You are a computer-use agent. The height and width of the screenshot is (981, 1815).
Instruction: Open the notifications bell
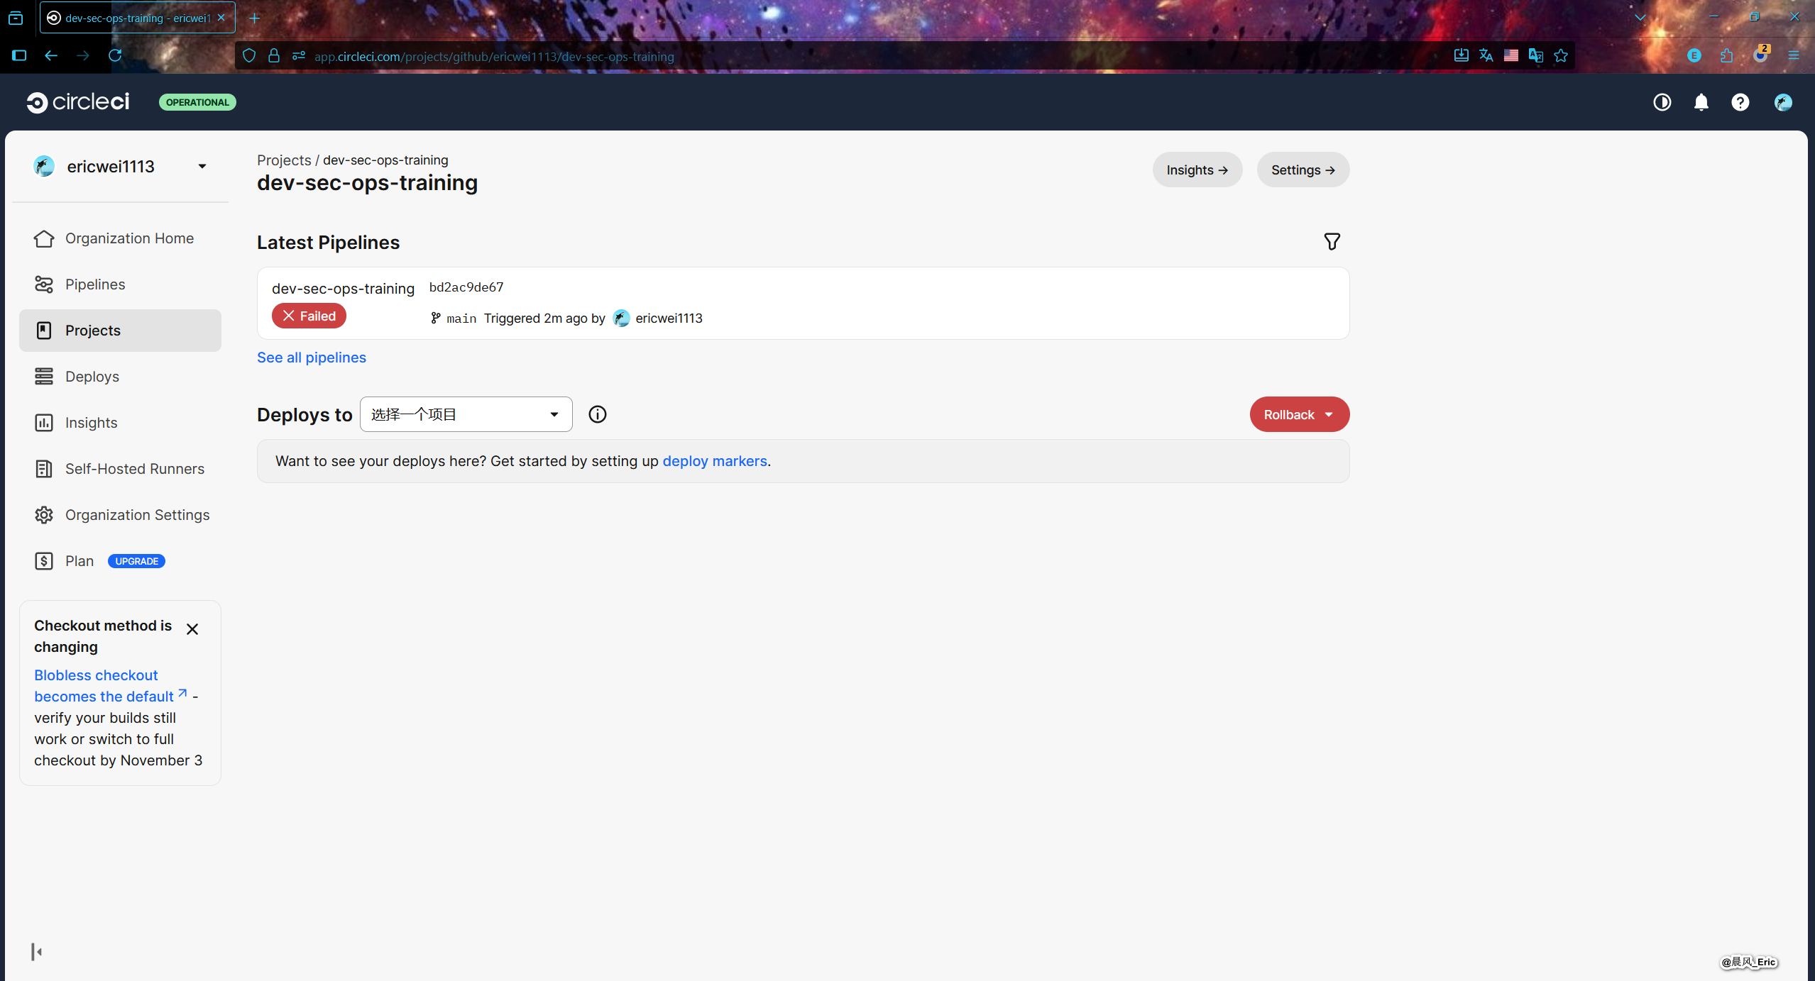1701,103
